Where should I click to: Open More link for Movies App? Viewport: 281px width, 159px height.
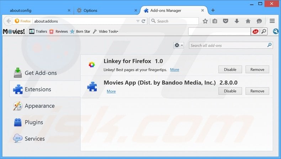coord(111,91)
